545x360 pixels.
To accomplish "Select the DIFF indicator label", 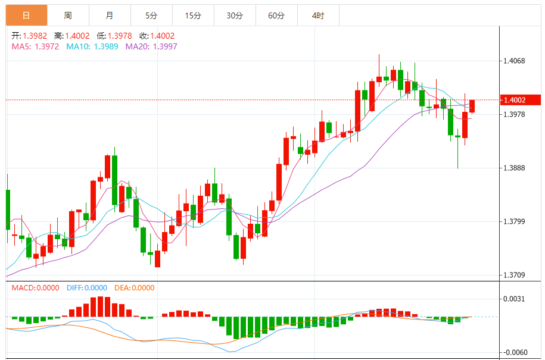I will tap(86, 288).
